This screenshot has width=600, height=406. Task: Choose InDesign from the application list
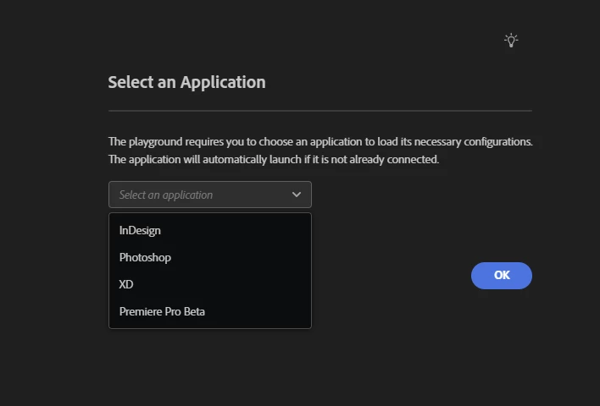[210, 230]
